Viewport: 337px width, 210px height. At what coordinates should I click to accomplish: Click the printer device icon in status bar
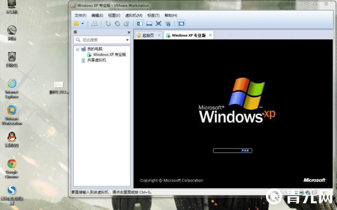click(301, 192)
